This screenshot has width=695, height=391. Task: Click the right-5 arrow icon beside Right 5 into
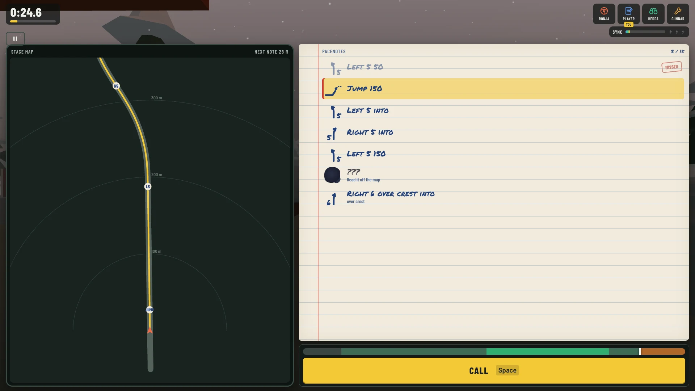pos(332,134)
